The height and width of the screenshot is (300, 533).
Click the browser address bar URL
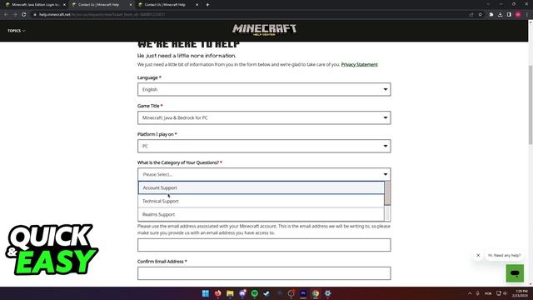[102, 15]
